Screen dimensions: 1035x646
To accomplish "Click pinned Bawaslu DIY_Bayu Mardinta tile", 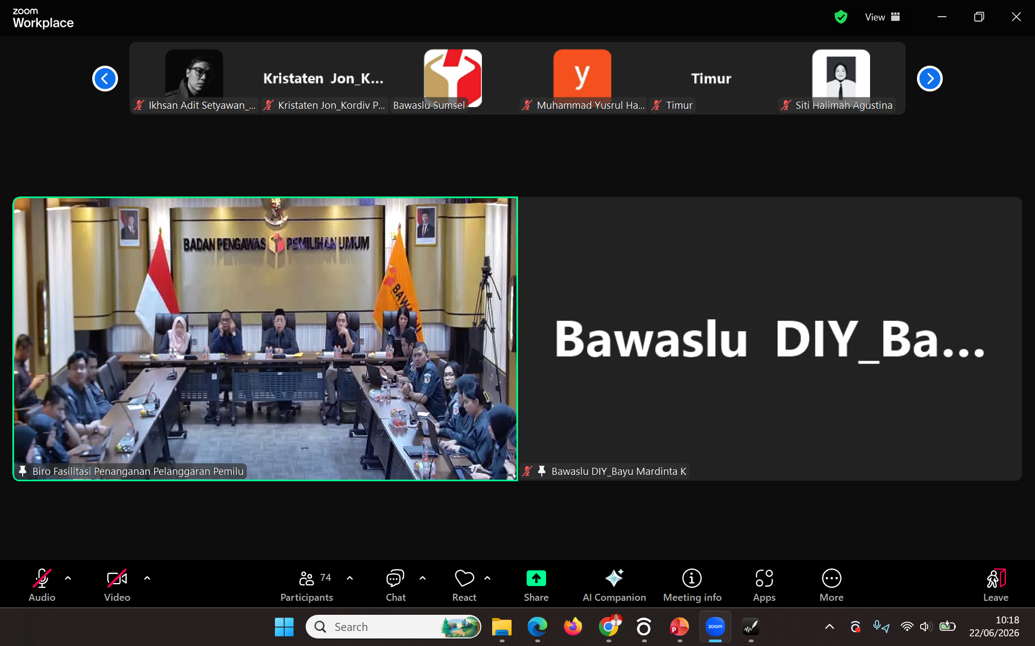I will [x=770, y=339].
